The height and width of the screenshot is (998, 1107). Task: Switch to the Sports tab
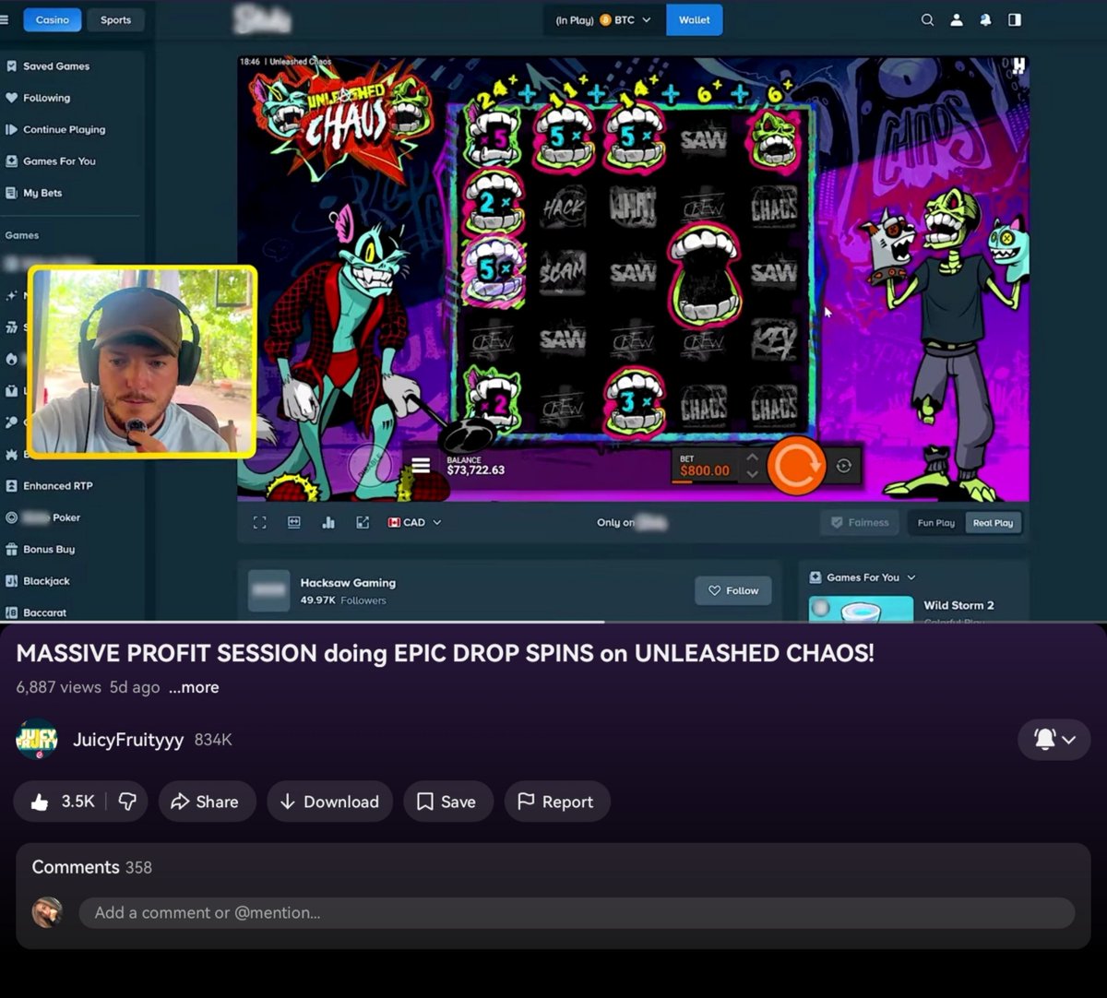click(x=115, y=19)
